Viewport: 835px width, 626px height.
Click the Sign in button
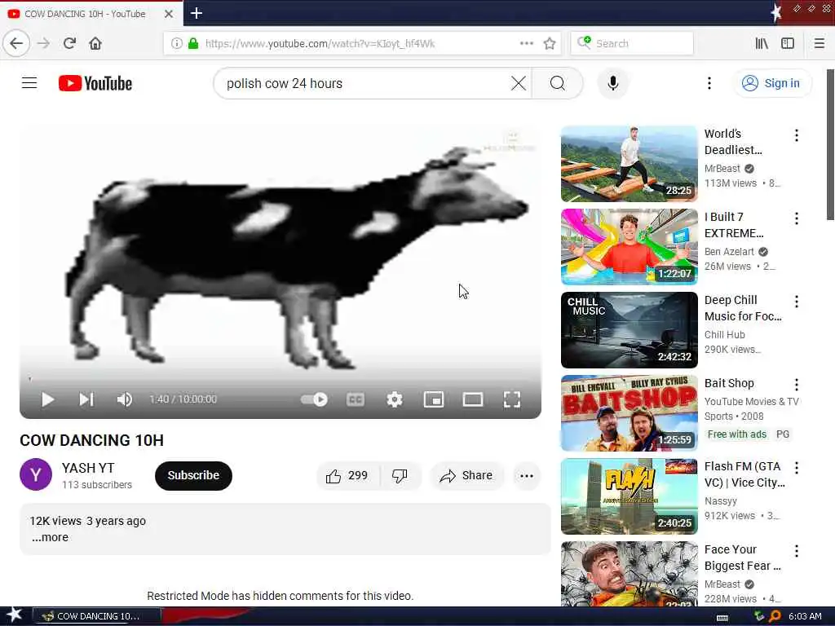772,83
